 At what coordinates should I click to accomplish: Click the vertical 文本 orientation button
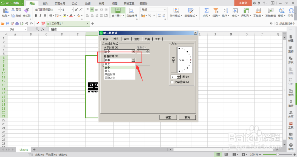tap(173, 60)
